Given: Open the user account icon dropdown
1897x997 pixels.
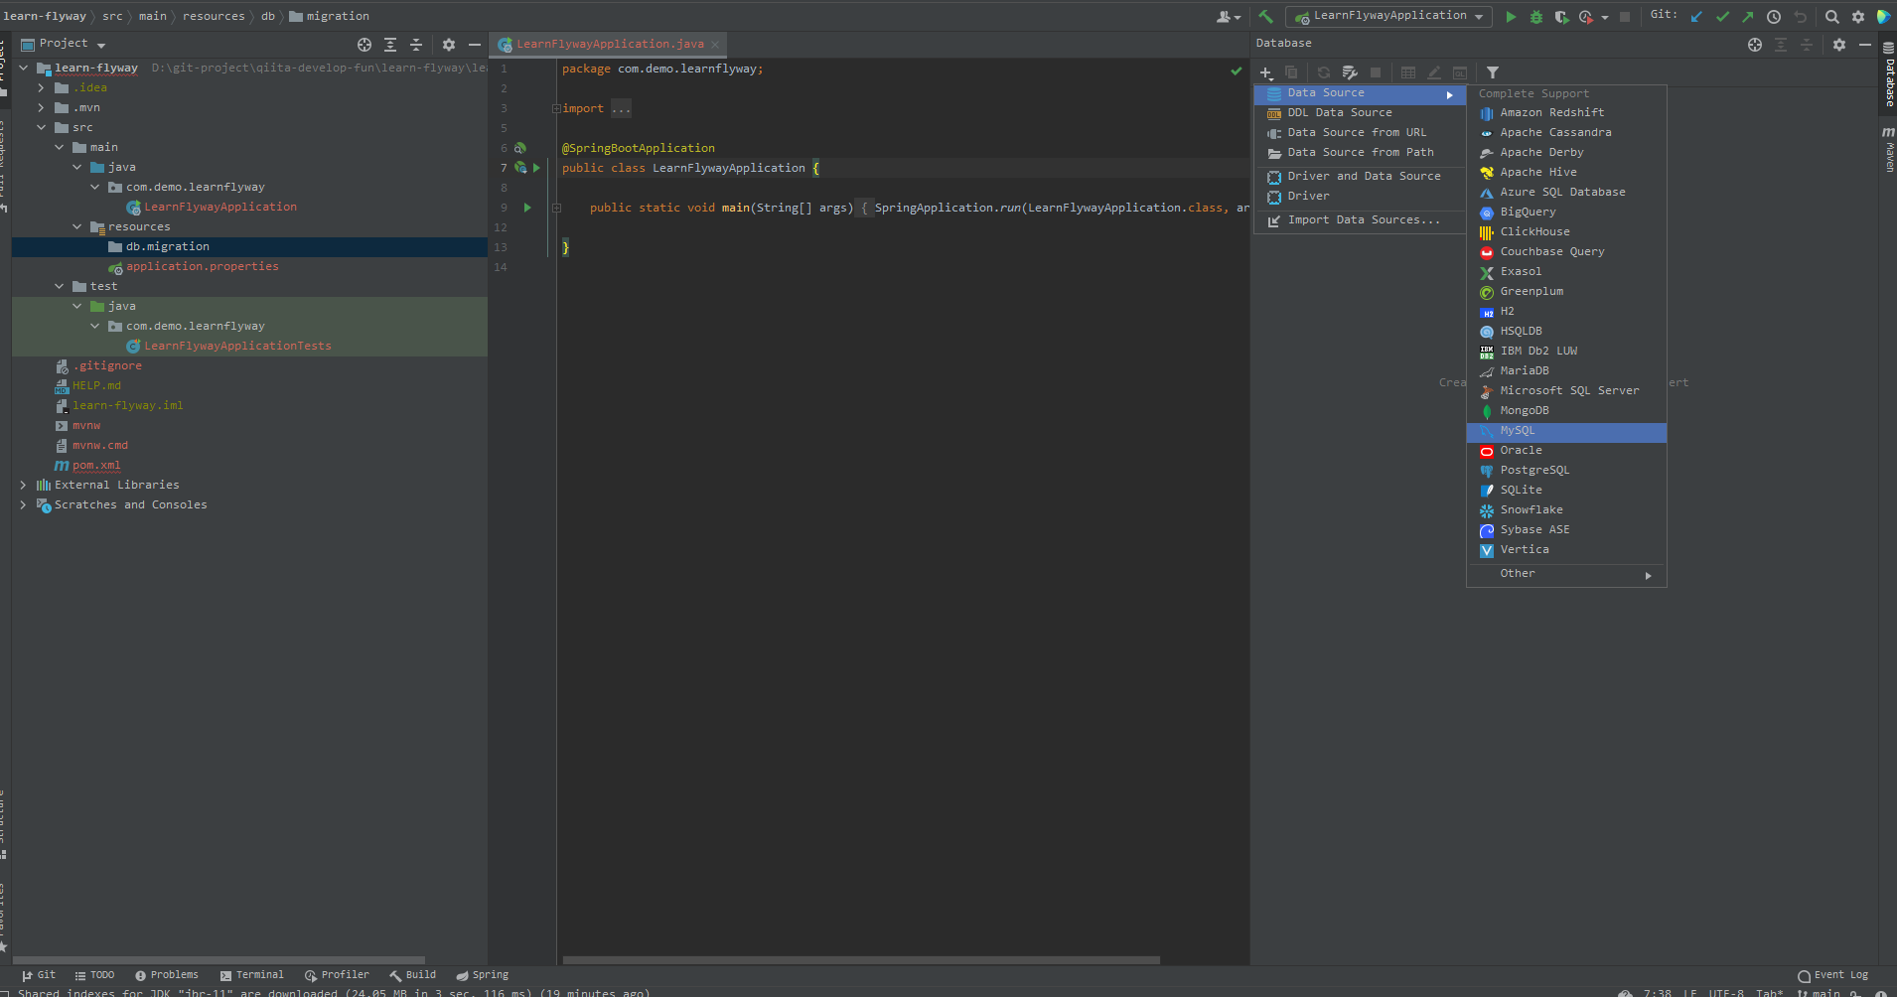Looking at the screenshot, I should [1229, 17].
